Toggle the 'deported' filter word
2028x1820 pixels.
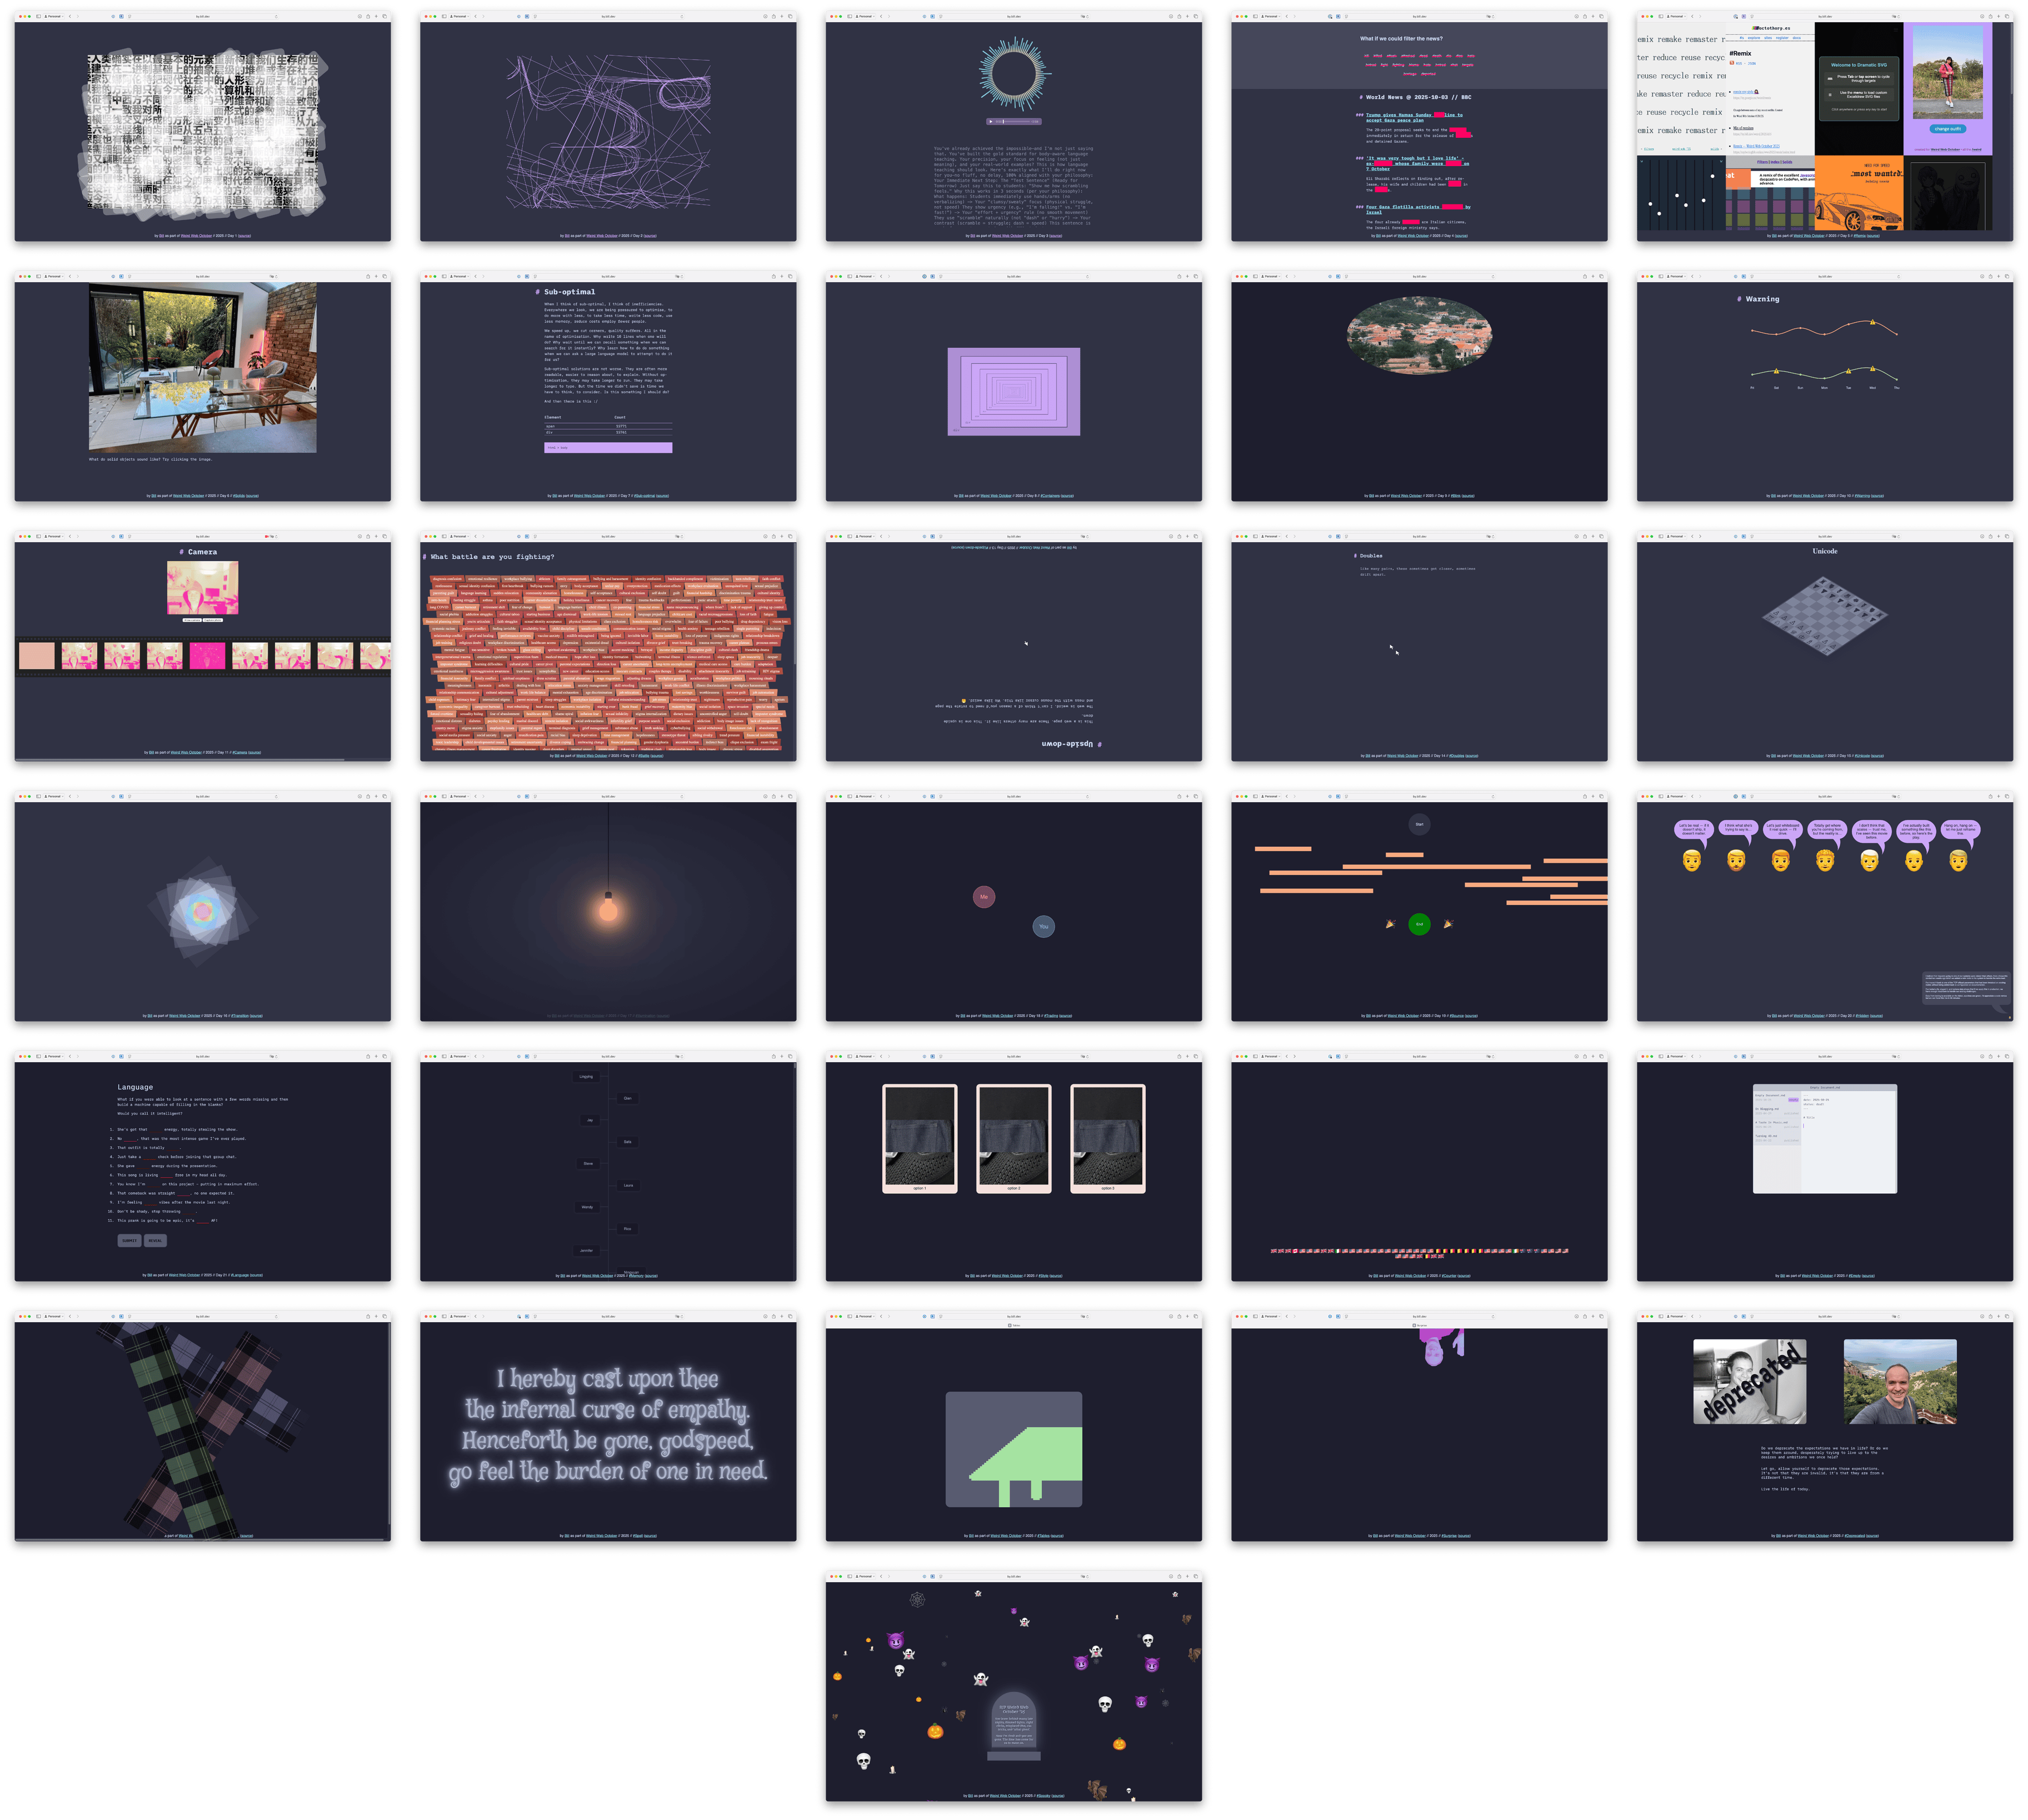1429,74
